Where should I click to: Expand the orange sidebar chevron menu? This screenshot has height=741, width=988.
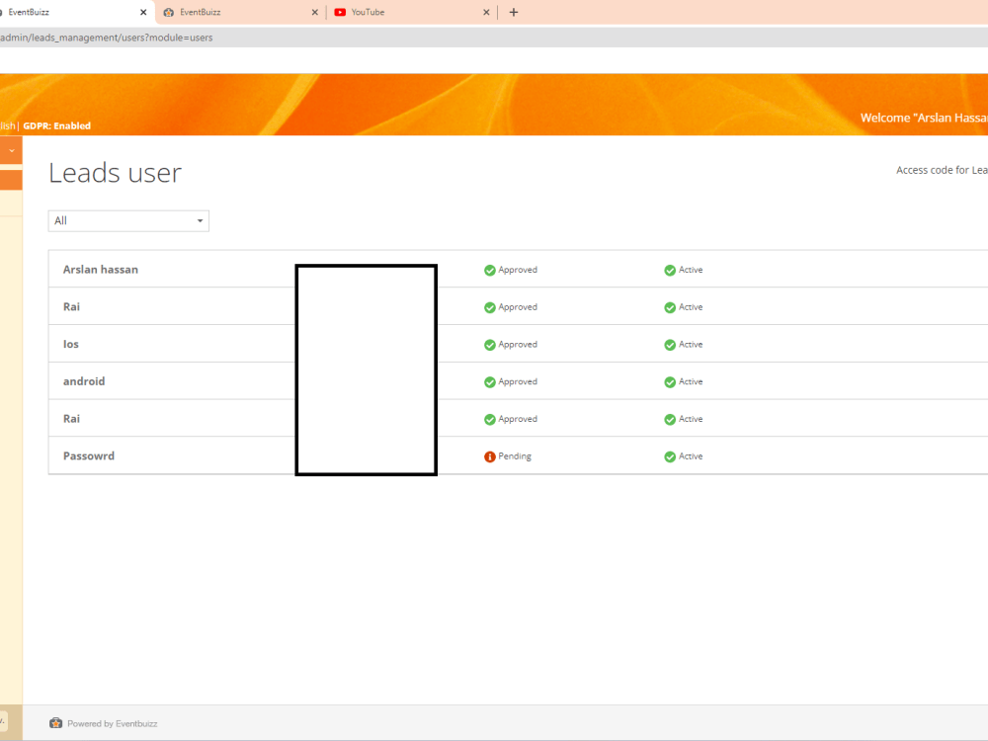(x=11, y=150)
